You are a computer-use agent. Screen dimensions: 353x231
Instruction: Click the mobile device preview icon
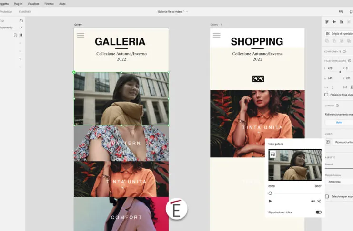(x=351, y=12)
